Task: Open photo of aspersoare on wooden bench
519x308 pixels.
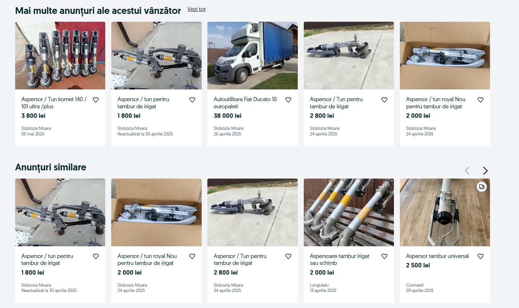Action: click(x=349, y=212)
